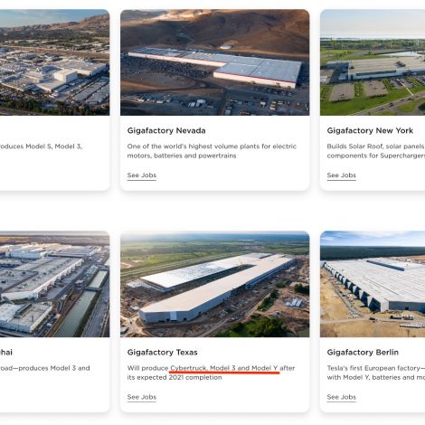Click the Nevada description about electric motors
The image size is (425, 425).
tap(212, 151)
